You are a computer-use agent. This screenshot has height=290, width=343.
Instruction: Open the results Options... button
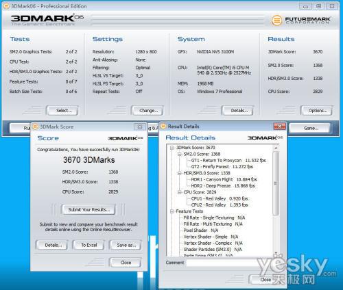[x=317, y=111]
